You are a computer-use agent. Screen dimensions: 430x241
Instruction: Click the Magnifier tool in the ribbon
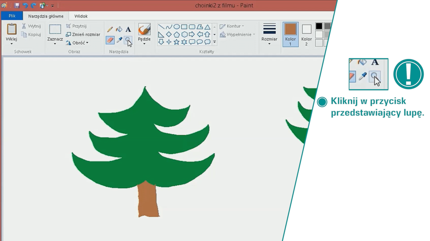click(x=128, y=40)
